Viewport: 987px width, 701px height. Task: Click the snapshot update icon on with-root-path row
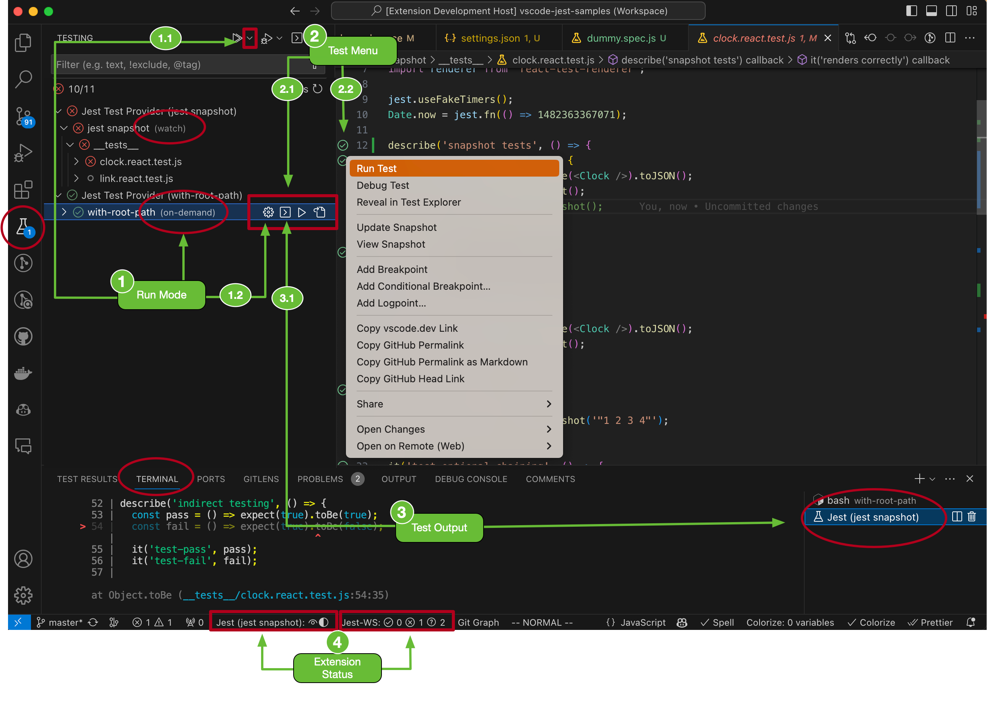319,213
